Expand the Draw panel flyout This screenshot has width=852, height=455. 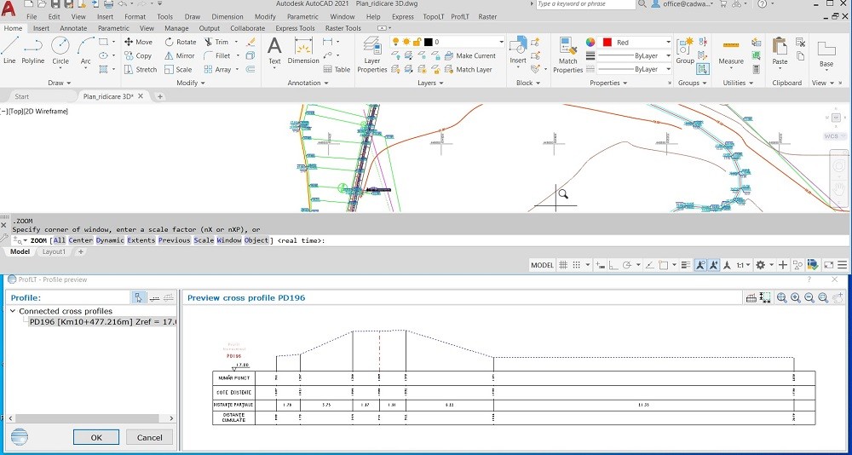60,83
